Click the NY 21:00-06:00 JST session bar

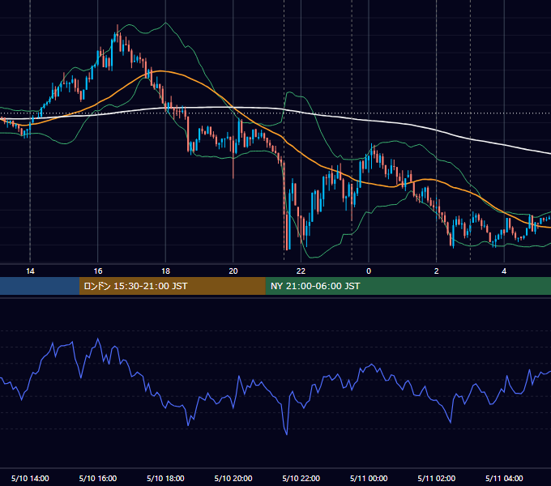(408, 286)
